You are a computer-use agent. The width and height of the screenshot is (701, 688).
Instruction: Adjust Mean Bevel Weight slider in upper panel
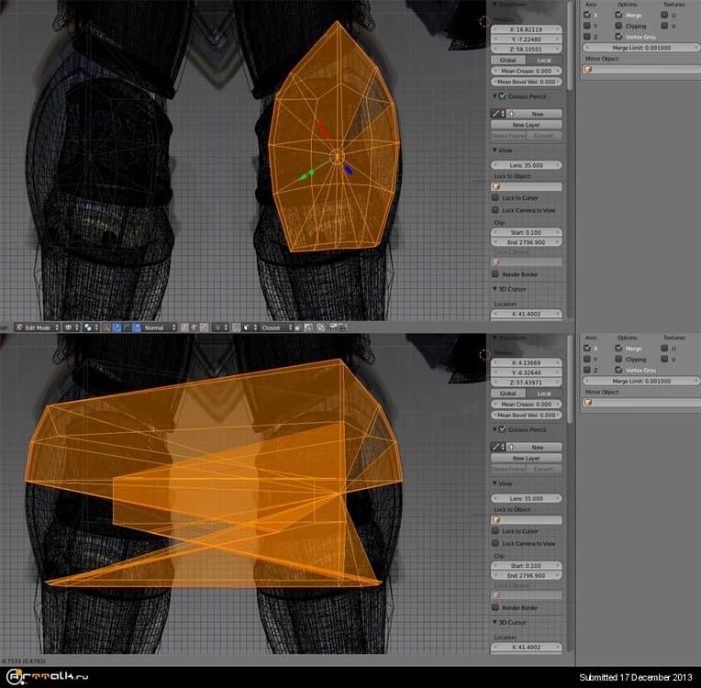[526, 82]
